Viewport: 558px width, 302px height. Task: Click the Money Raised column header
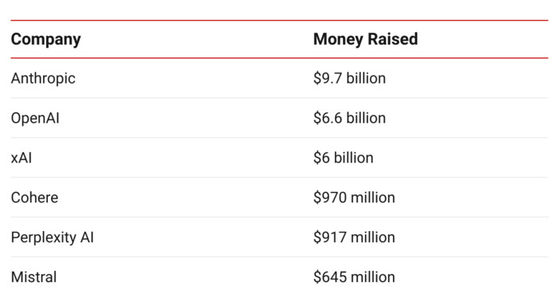pos(365,39)
